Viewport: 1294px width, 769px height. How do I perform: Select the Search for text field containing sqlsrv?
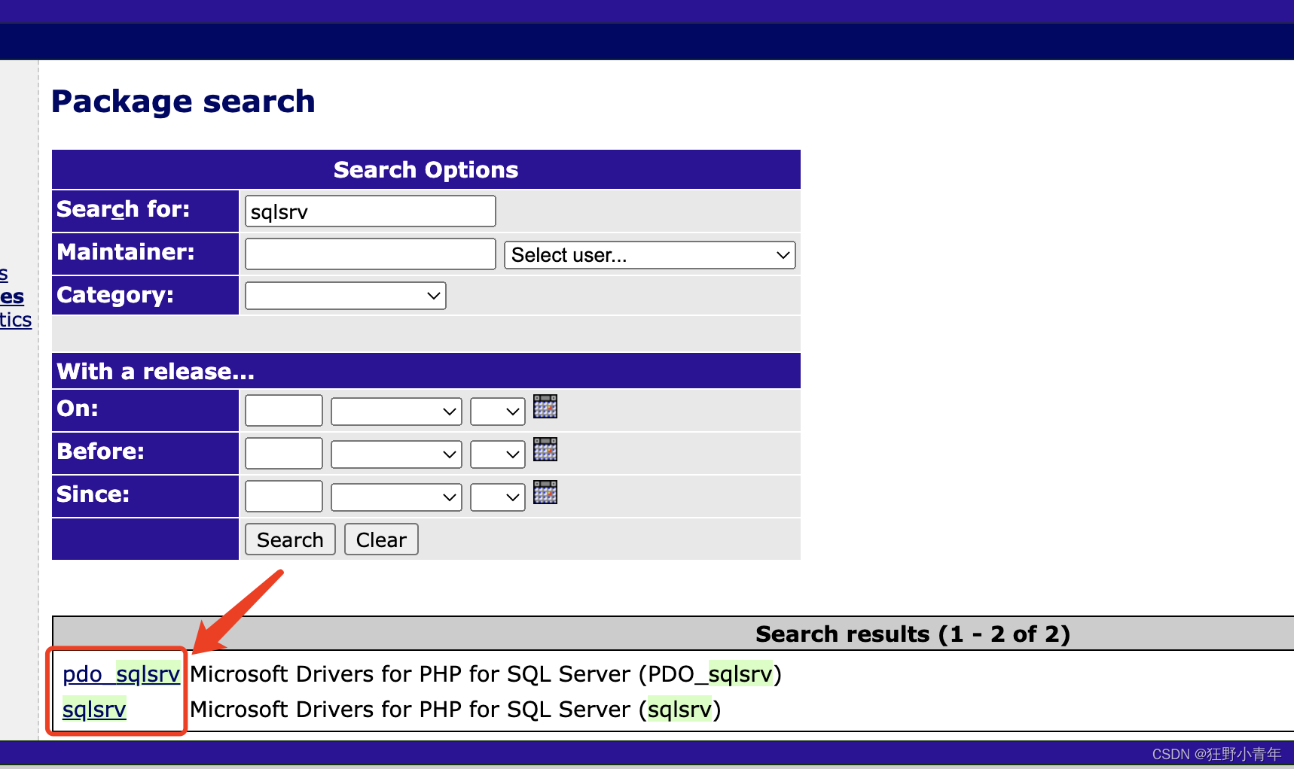[369, 211]
